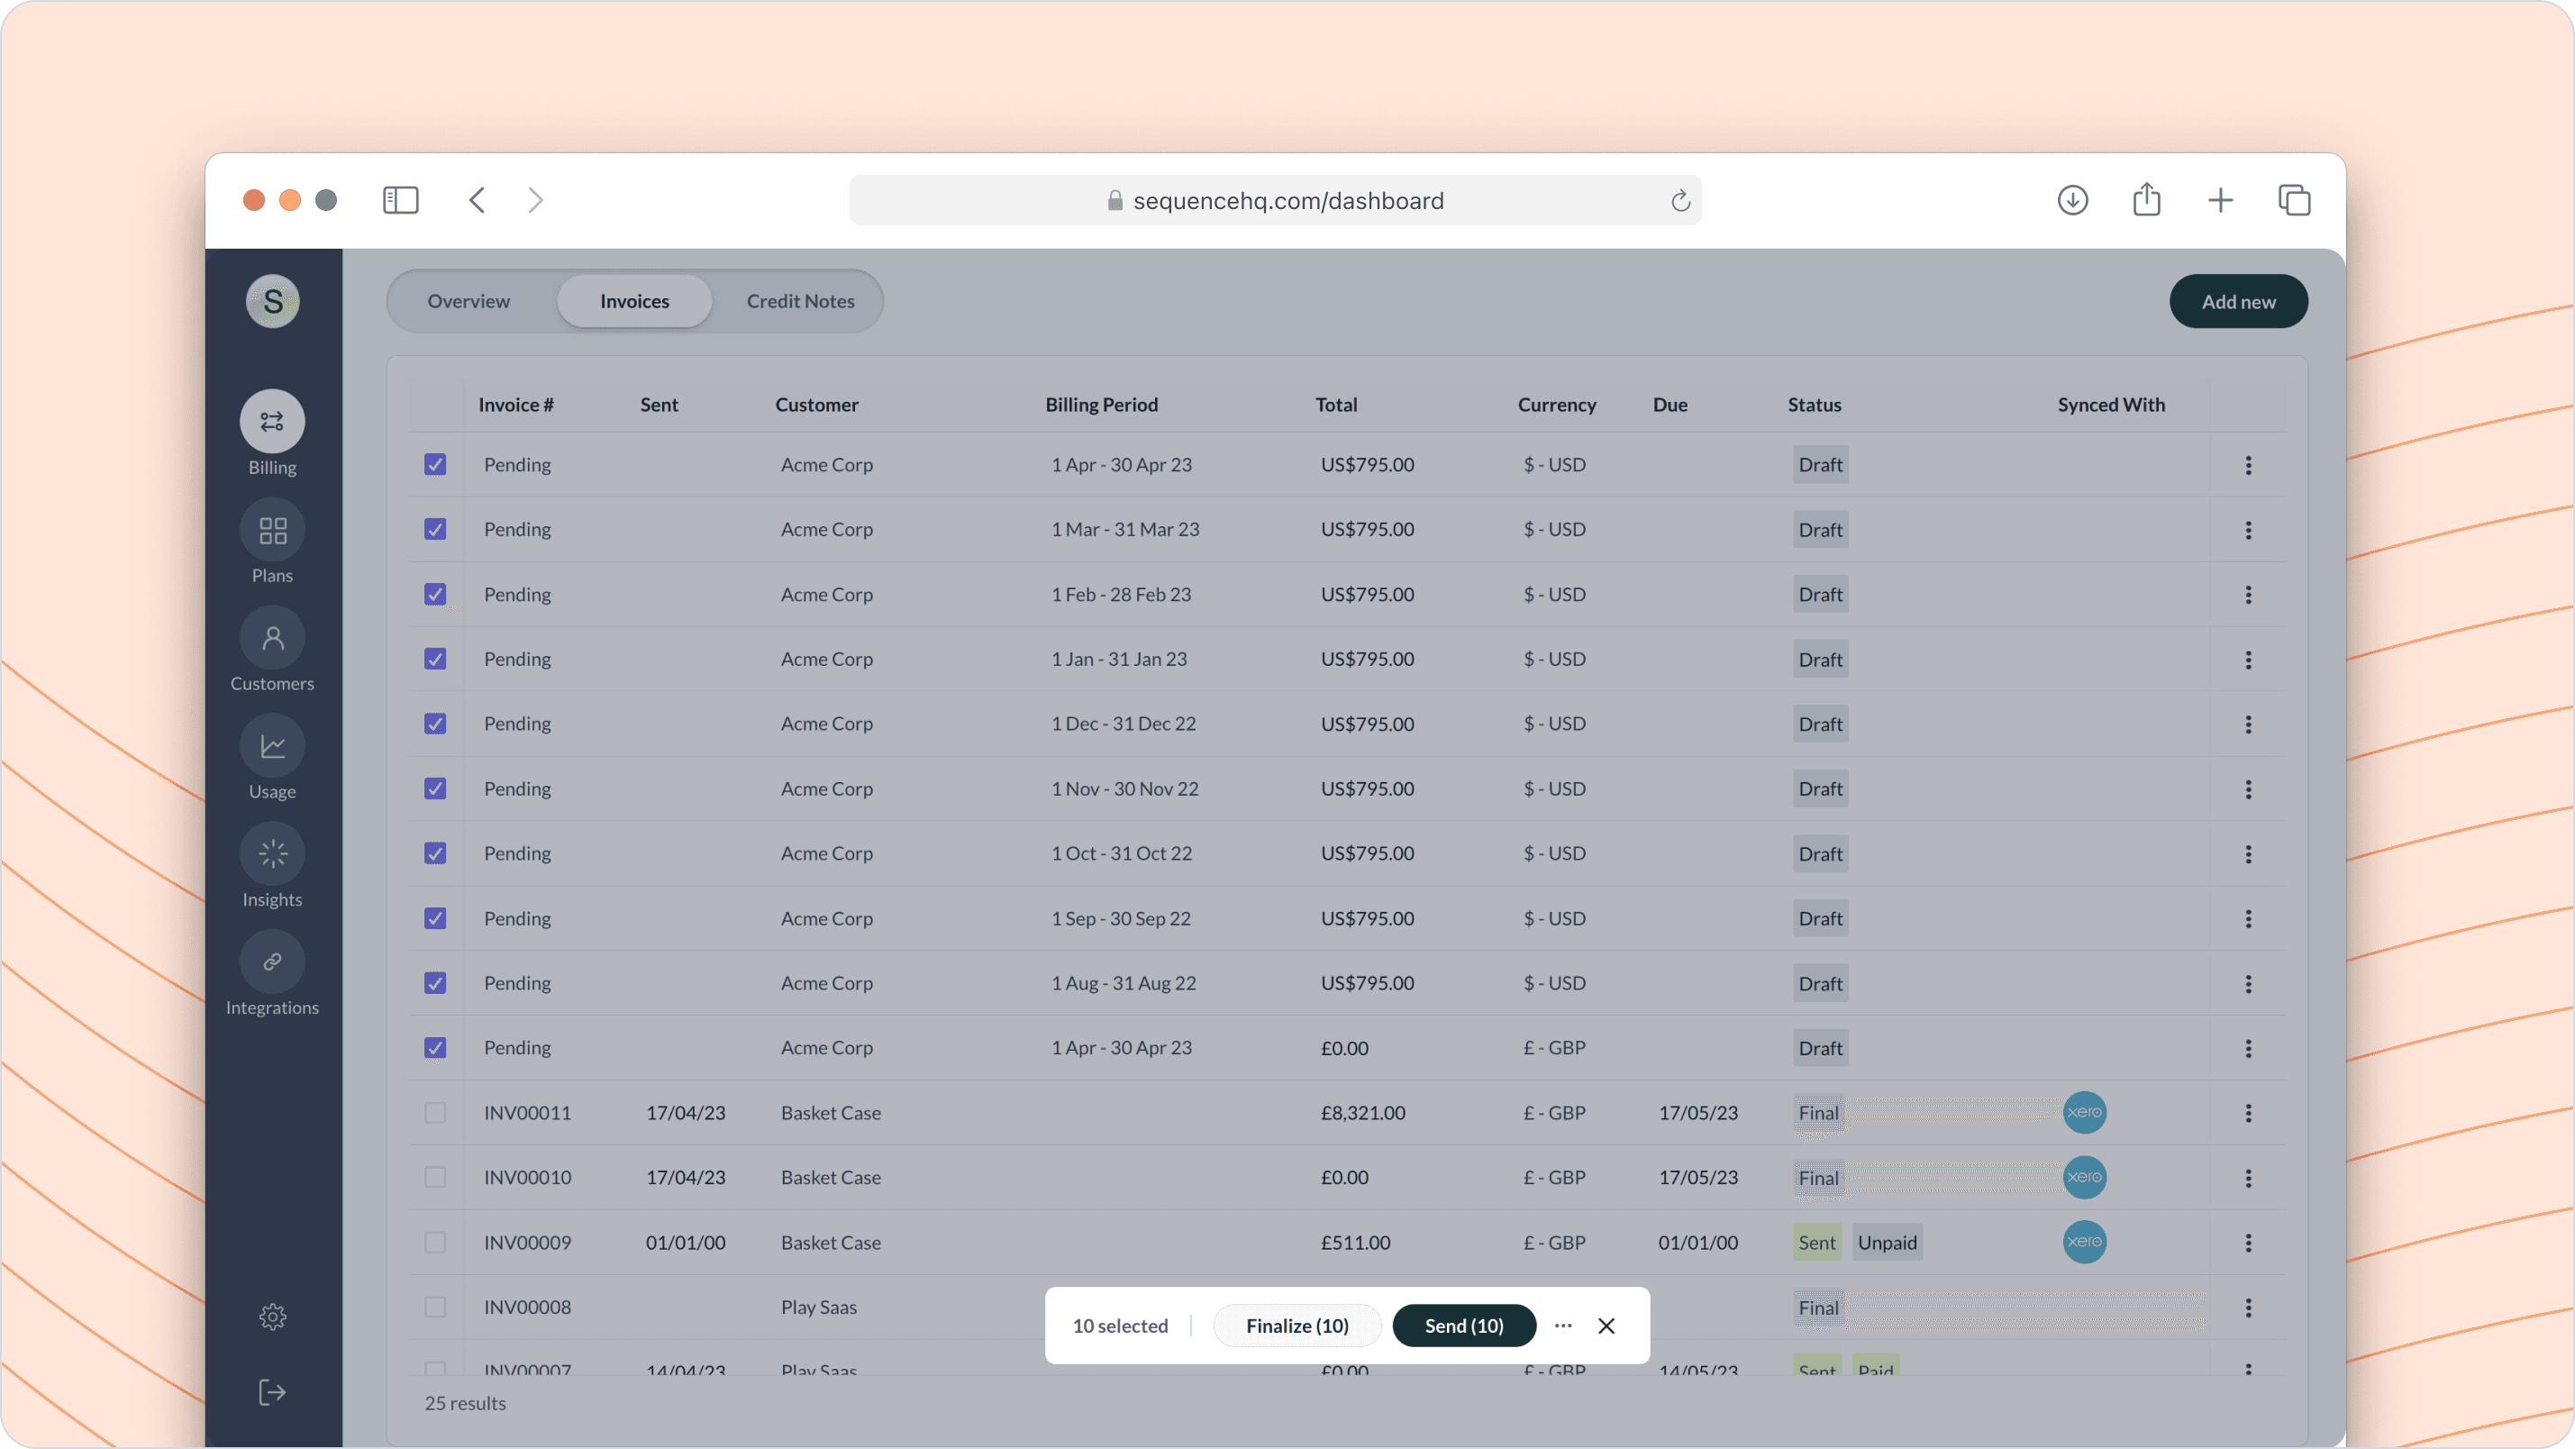Click the Add new button

coord(2238,301)
